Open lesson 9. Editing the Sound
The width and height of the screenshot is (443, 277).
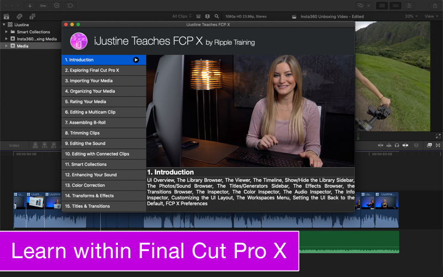104,143
